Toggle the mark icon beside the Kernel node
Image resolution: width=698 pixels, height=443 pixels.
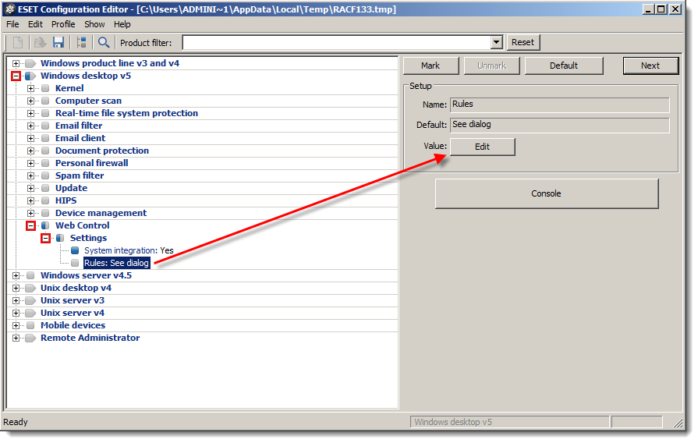click(45, 88)
